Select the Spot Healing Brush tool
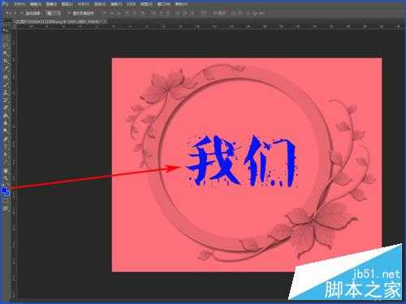 click(x=6, y=76)
